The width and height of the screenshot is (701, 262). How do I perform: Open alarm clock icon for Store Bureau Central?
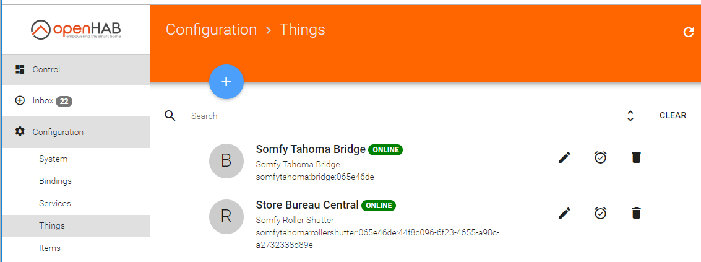tap(600, 213)
